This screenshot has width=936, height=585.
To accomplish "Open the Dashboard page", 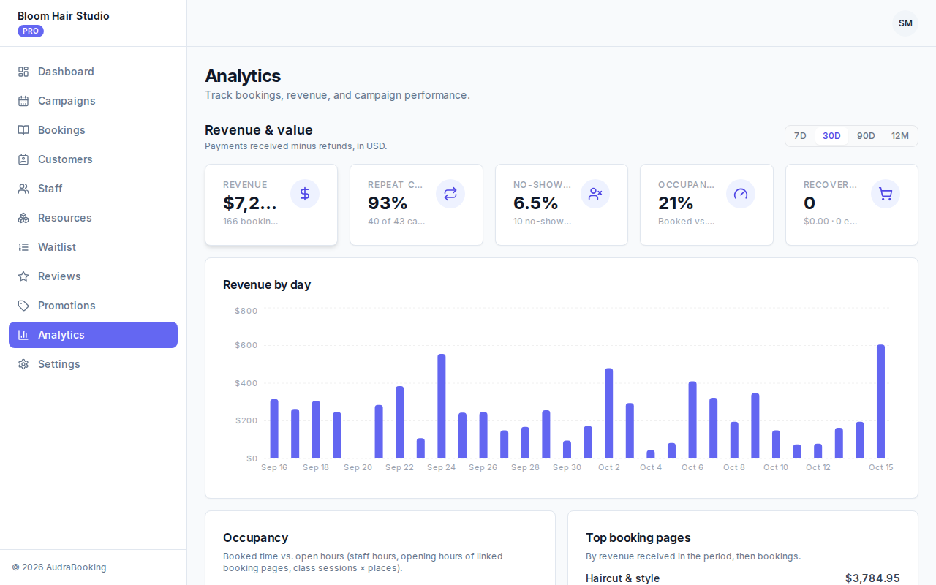I will pyautogui.click(x=93, y=72).
